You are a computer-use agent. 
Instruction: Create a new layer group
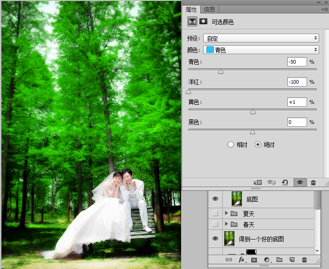pos(279,260)
